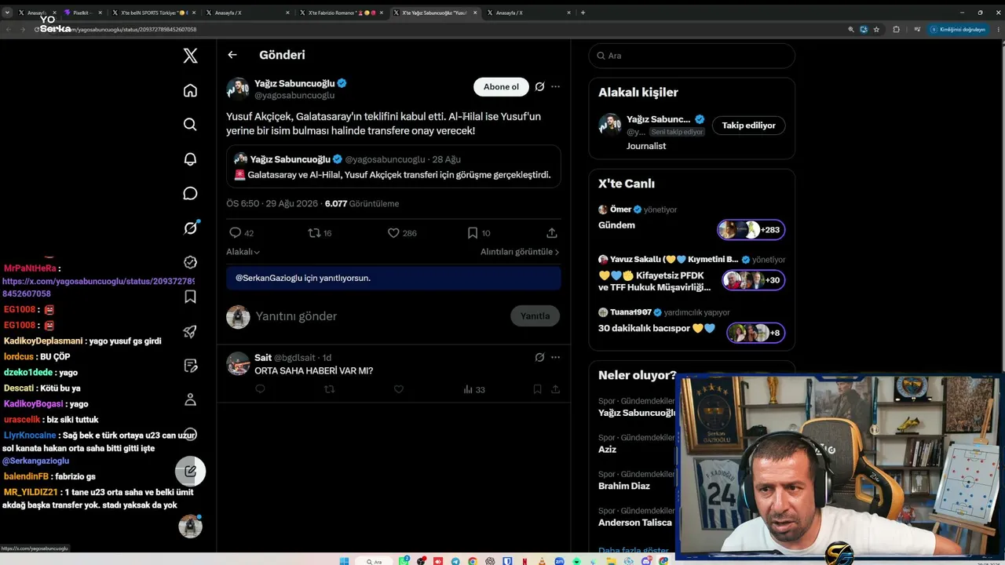Click the Abone ol subscribe button
Viewport: 1005px width, 565px height.
[x=501, y=86]
